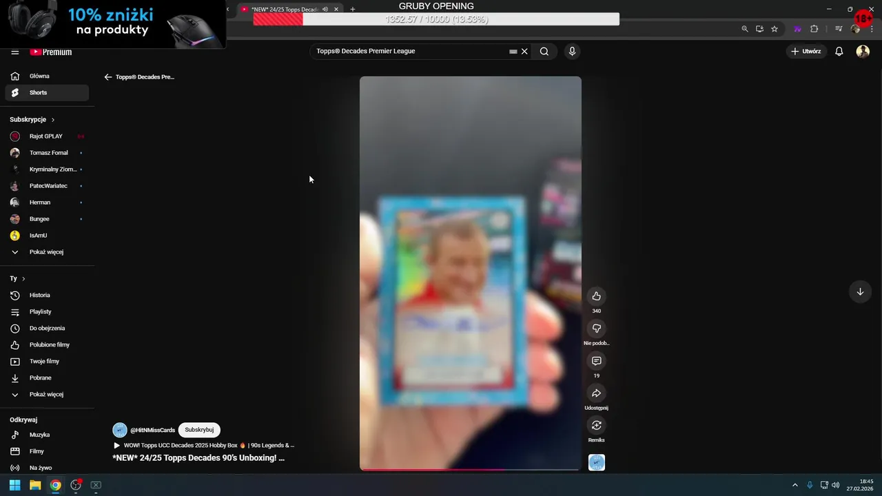
Task: Open a new browser tab
Action: 353,10
